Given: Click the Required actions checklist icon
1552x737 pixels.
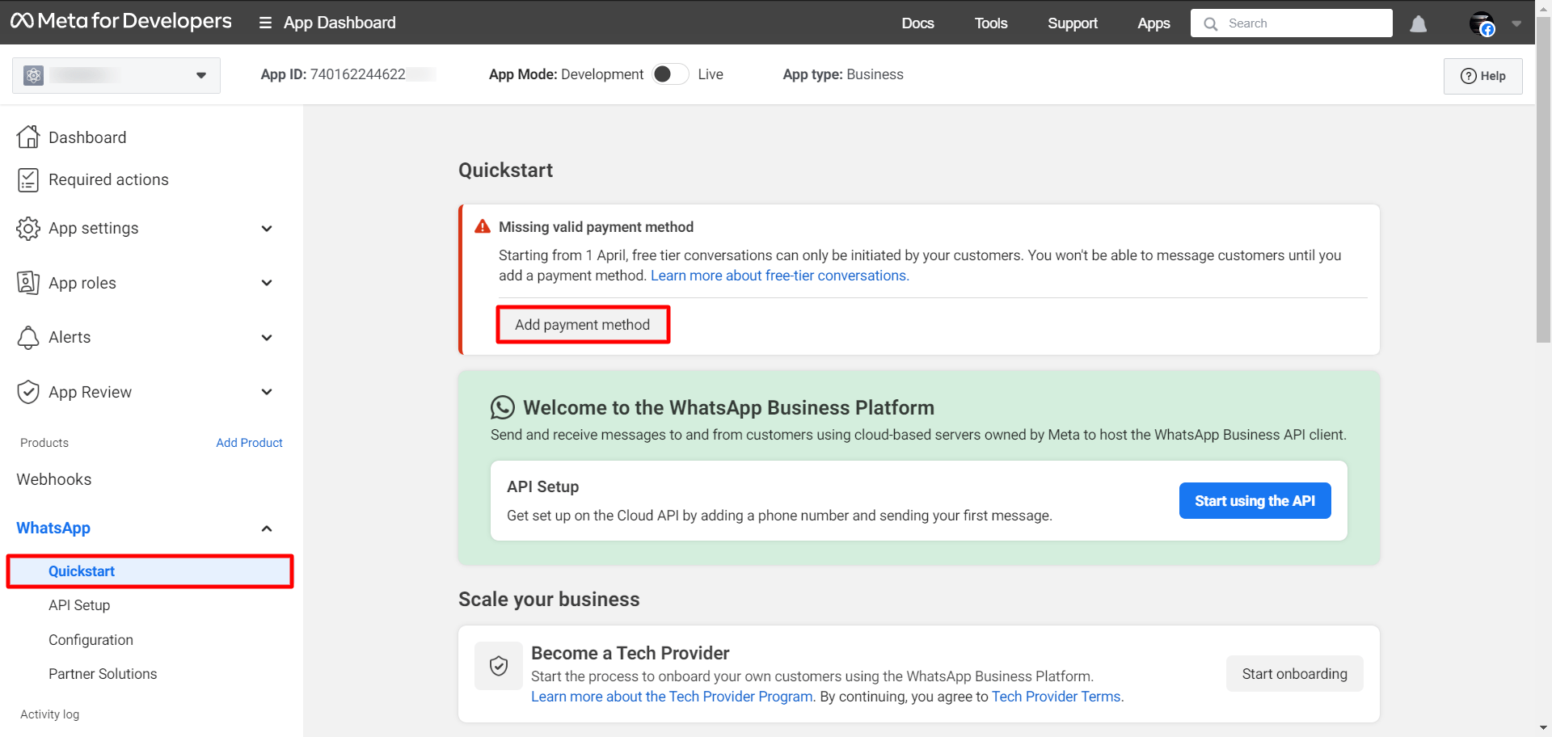Looking at the screenshot, I should pos(28,180).
